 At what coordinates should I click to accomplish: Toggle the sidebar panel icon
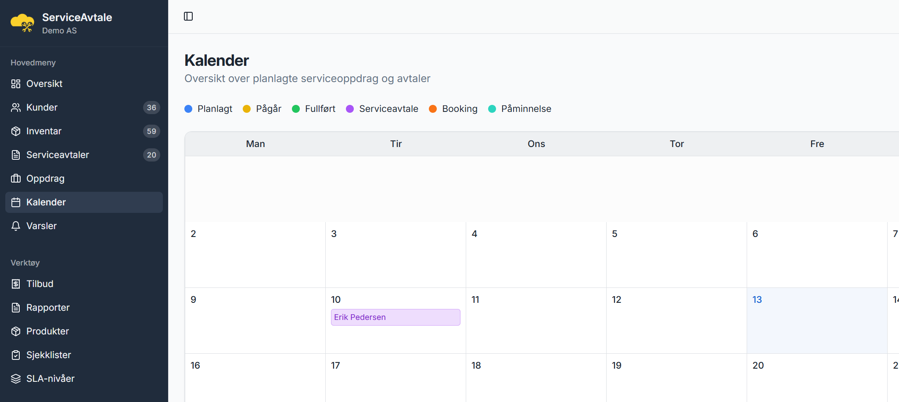click(188, 16)
